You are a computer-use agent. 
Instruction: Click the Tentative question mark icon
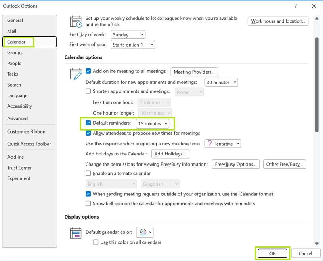[210, 144]
